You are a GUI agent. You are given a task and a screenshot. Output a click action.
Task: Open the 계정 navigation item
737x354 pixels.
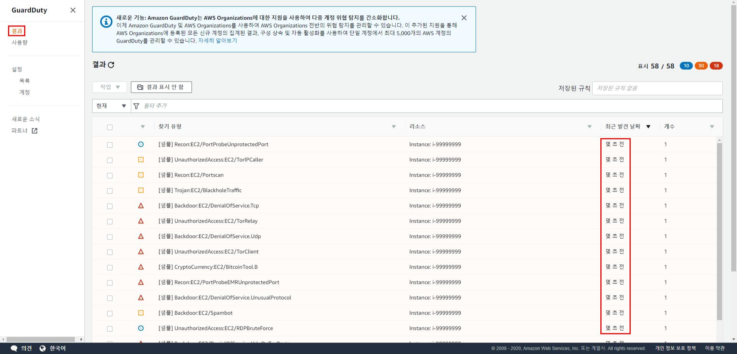(25, 92)
